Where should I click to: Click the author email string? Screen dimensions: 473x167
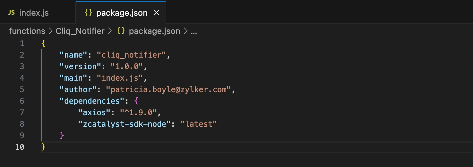point(168,90)
